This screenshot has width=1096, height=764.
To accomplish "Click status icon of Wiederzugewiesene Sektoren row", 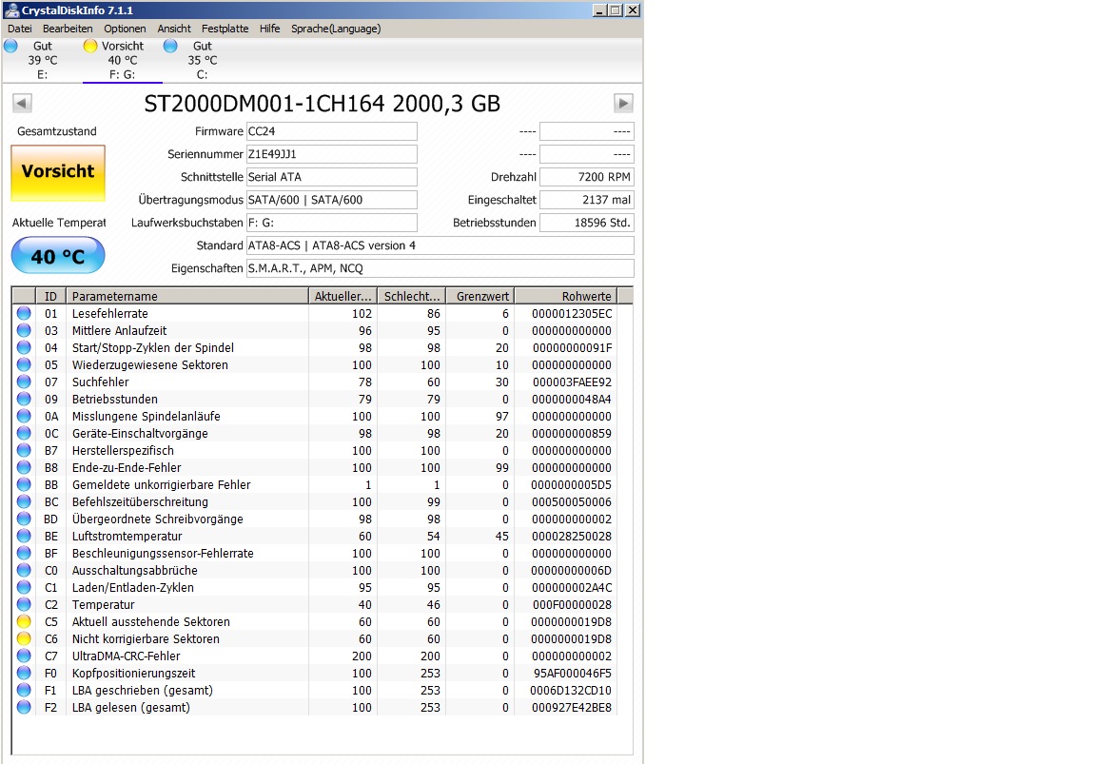I will (x=24, y=365).
